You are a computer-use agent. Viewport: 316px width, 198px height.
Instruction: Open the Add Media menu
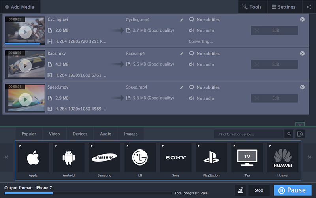20,7
